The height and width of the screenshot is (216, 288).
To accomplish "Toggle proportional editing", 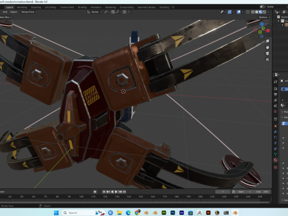I will pos(124,12).
